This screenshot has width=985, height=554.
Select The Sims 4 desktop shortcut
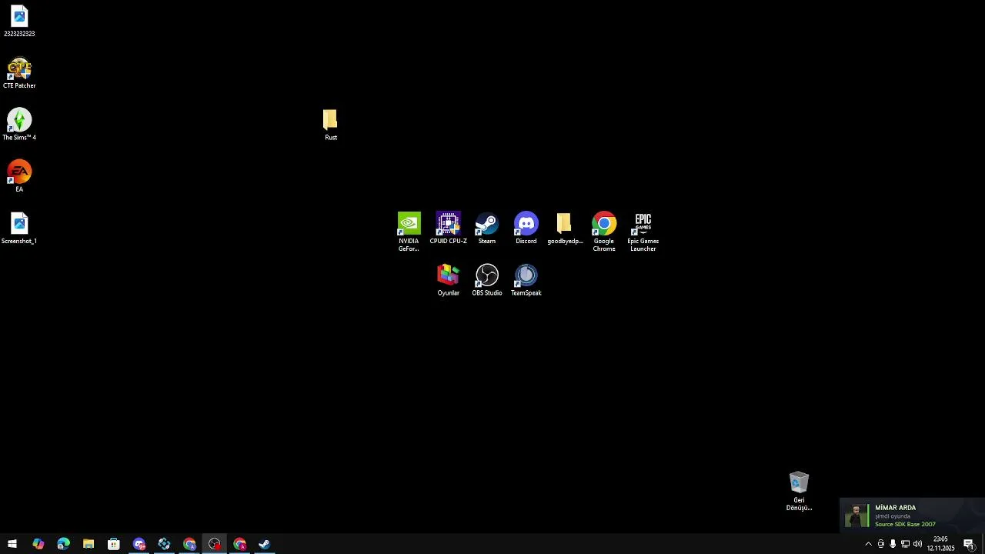[x=19, y=125]
